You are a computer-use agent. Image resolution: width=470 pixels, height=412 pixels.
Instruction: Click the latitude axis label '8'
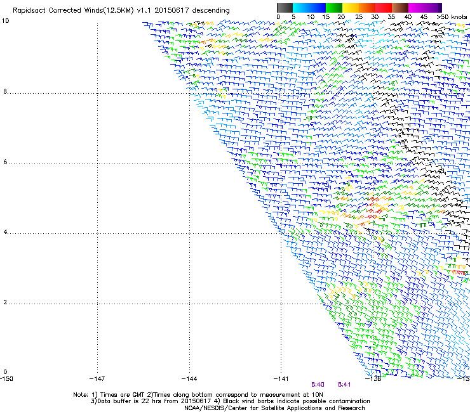5,91
